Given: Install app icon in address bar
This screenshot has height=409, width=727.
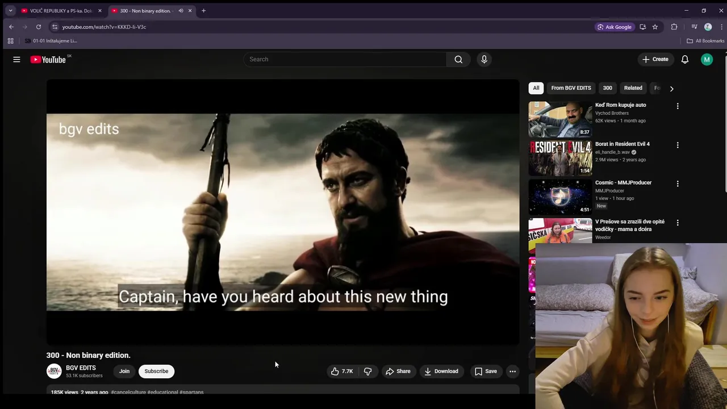Looking at the screenshot, I should (x=642, y=27).
